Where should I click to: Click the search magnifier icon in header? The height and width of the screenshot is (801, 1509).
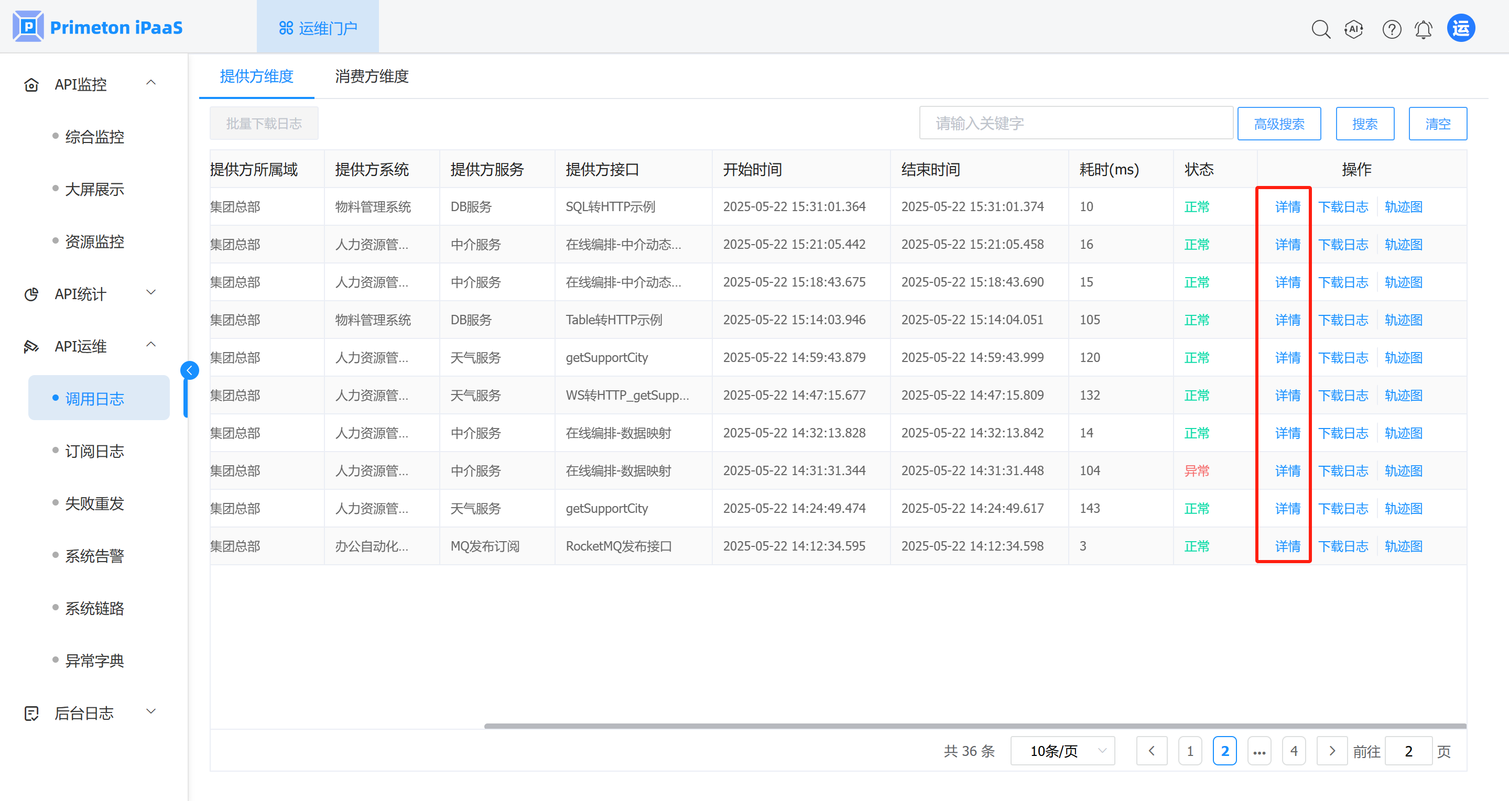(1320, 29)
